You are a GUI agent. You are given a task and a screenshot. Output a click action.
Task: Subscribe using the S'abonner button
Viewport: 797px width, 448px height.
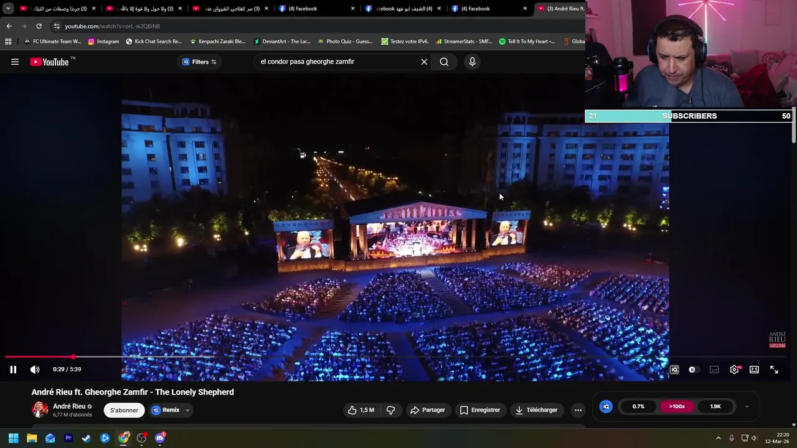pos(124,410)
